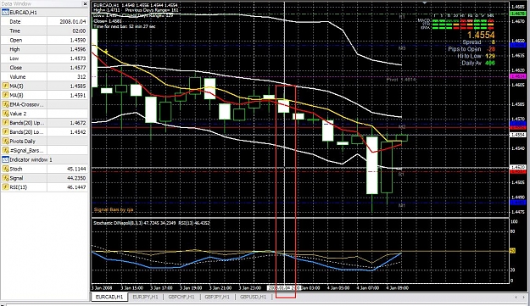The height and width of the screenshot is (306, 530).
Task: Click the Close value 1.4577
Action: (x=78, y=68)
